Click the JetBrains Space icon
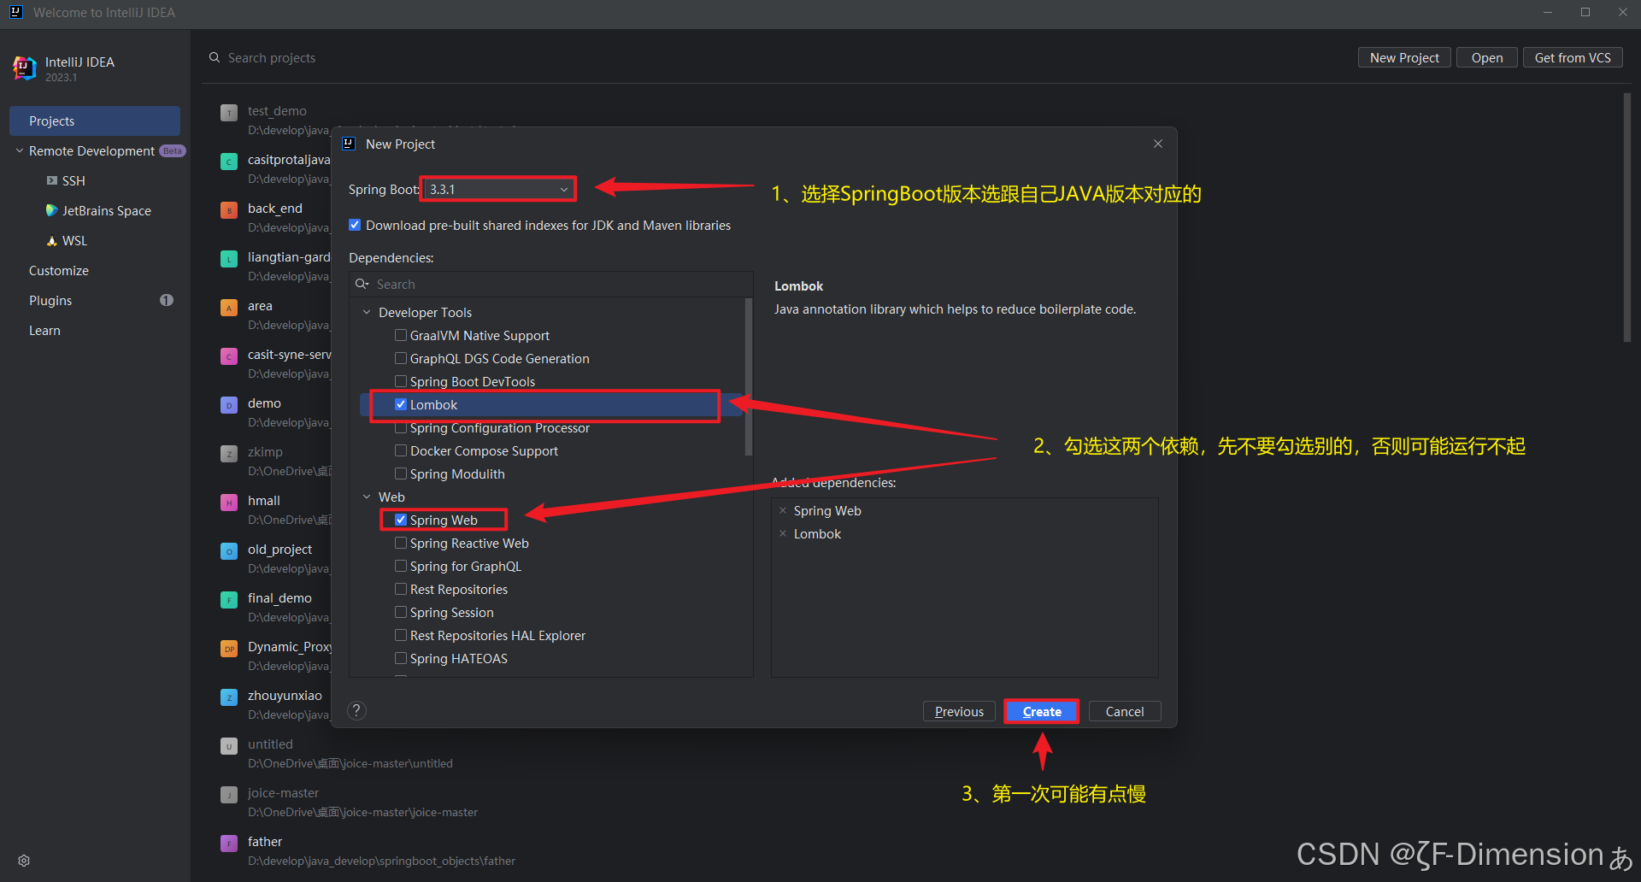 pos(52,210)
